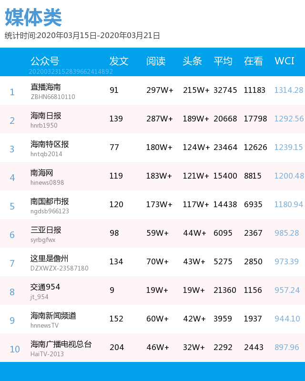305x381 pixels.
Task: Select account name 海南特区报
Action: coord(50,144)
